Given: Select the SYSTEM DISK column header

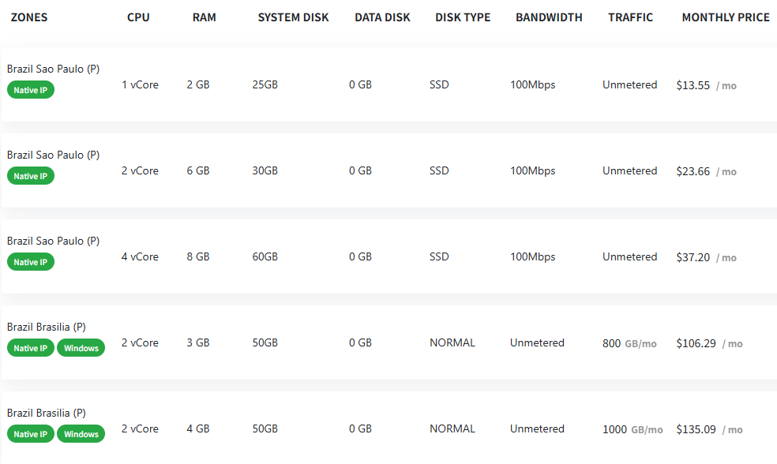Looking at the screenshot, I should point(293,17).
